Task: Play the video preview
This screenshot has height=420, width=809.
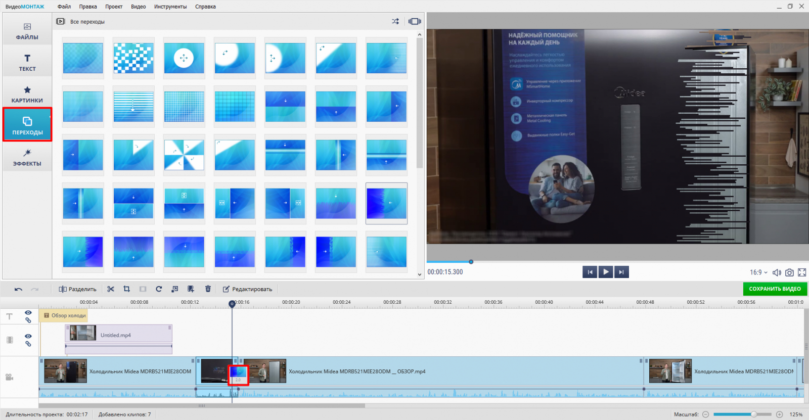Action: coord(606,272)
